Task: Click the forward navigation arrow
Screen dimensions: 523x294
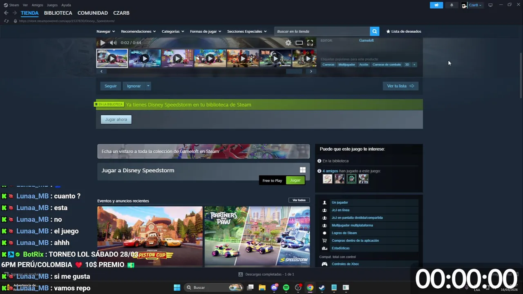Action: pyautogui.click(x=14, y=13)
